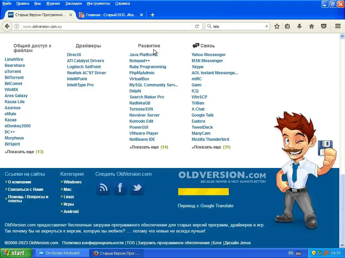This screenshot has height=258, width=345.
Task: Open the NetBeans IDE link
Action: click(x=142, y=139)
